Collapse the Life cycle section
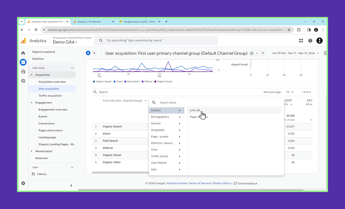345x209 pixels. coord(72,68)
